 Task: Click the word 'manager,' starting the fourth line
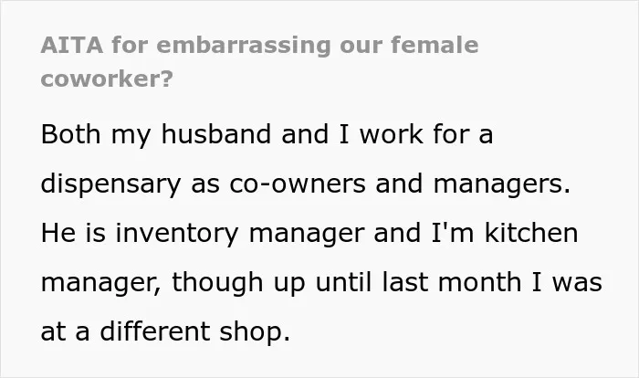pos(101,283)
